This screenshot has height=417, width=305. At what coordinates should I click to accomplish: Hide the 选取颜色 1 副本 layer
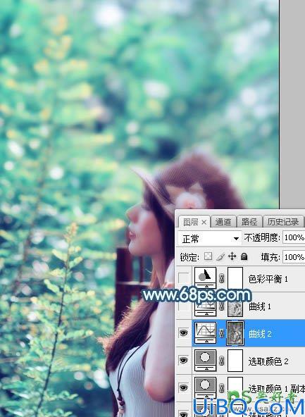[183, 387]
